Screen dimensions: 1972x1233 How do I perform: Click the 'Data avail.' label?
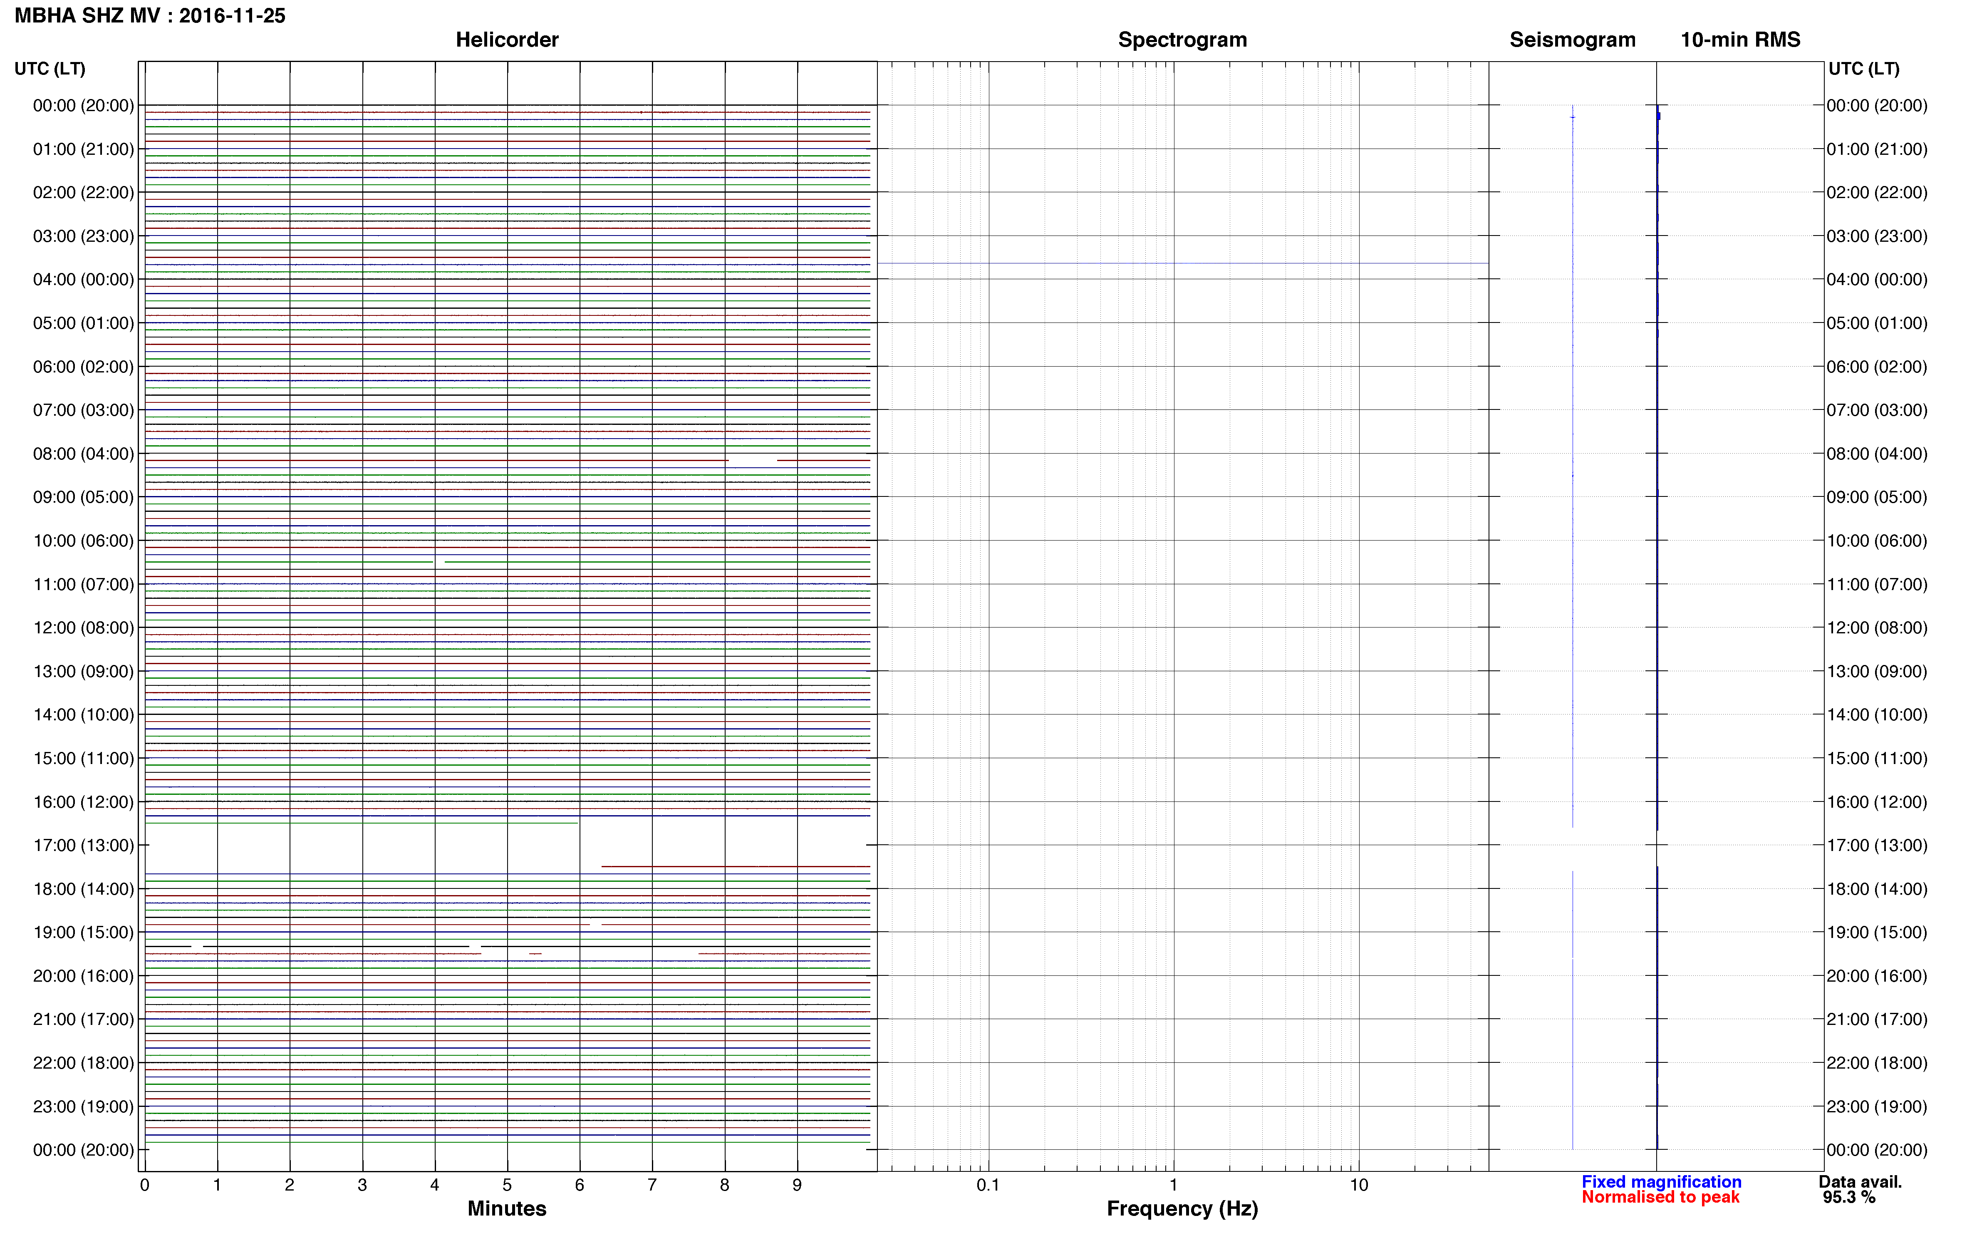(x=1861, y=1182)
